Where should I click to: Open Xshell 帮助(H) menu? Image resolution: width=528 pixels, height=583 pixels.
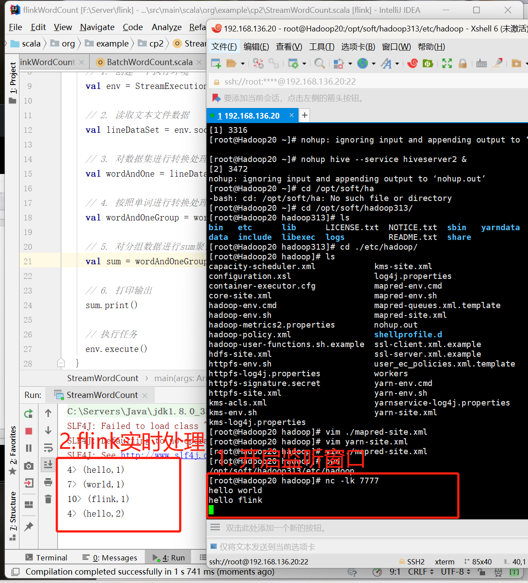point(431,47)
